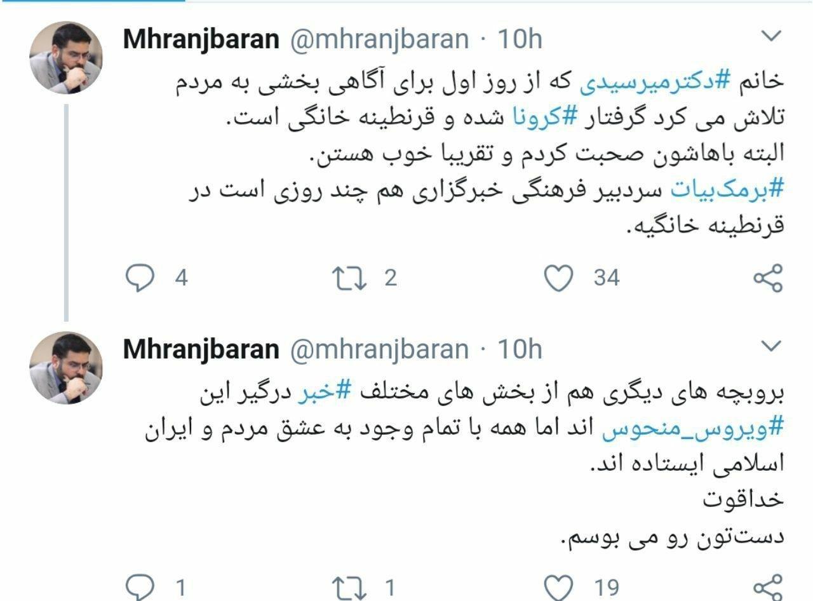Image resolution: width=813 pixels, height=601 pixels.
Task: Like the second tweet with 19 likes
Action: [560, 587]
